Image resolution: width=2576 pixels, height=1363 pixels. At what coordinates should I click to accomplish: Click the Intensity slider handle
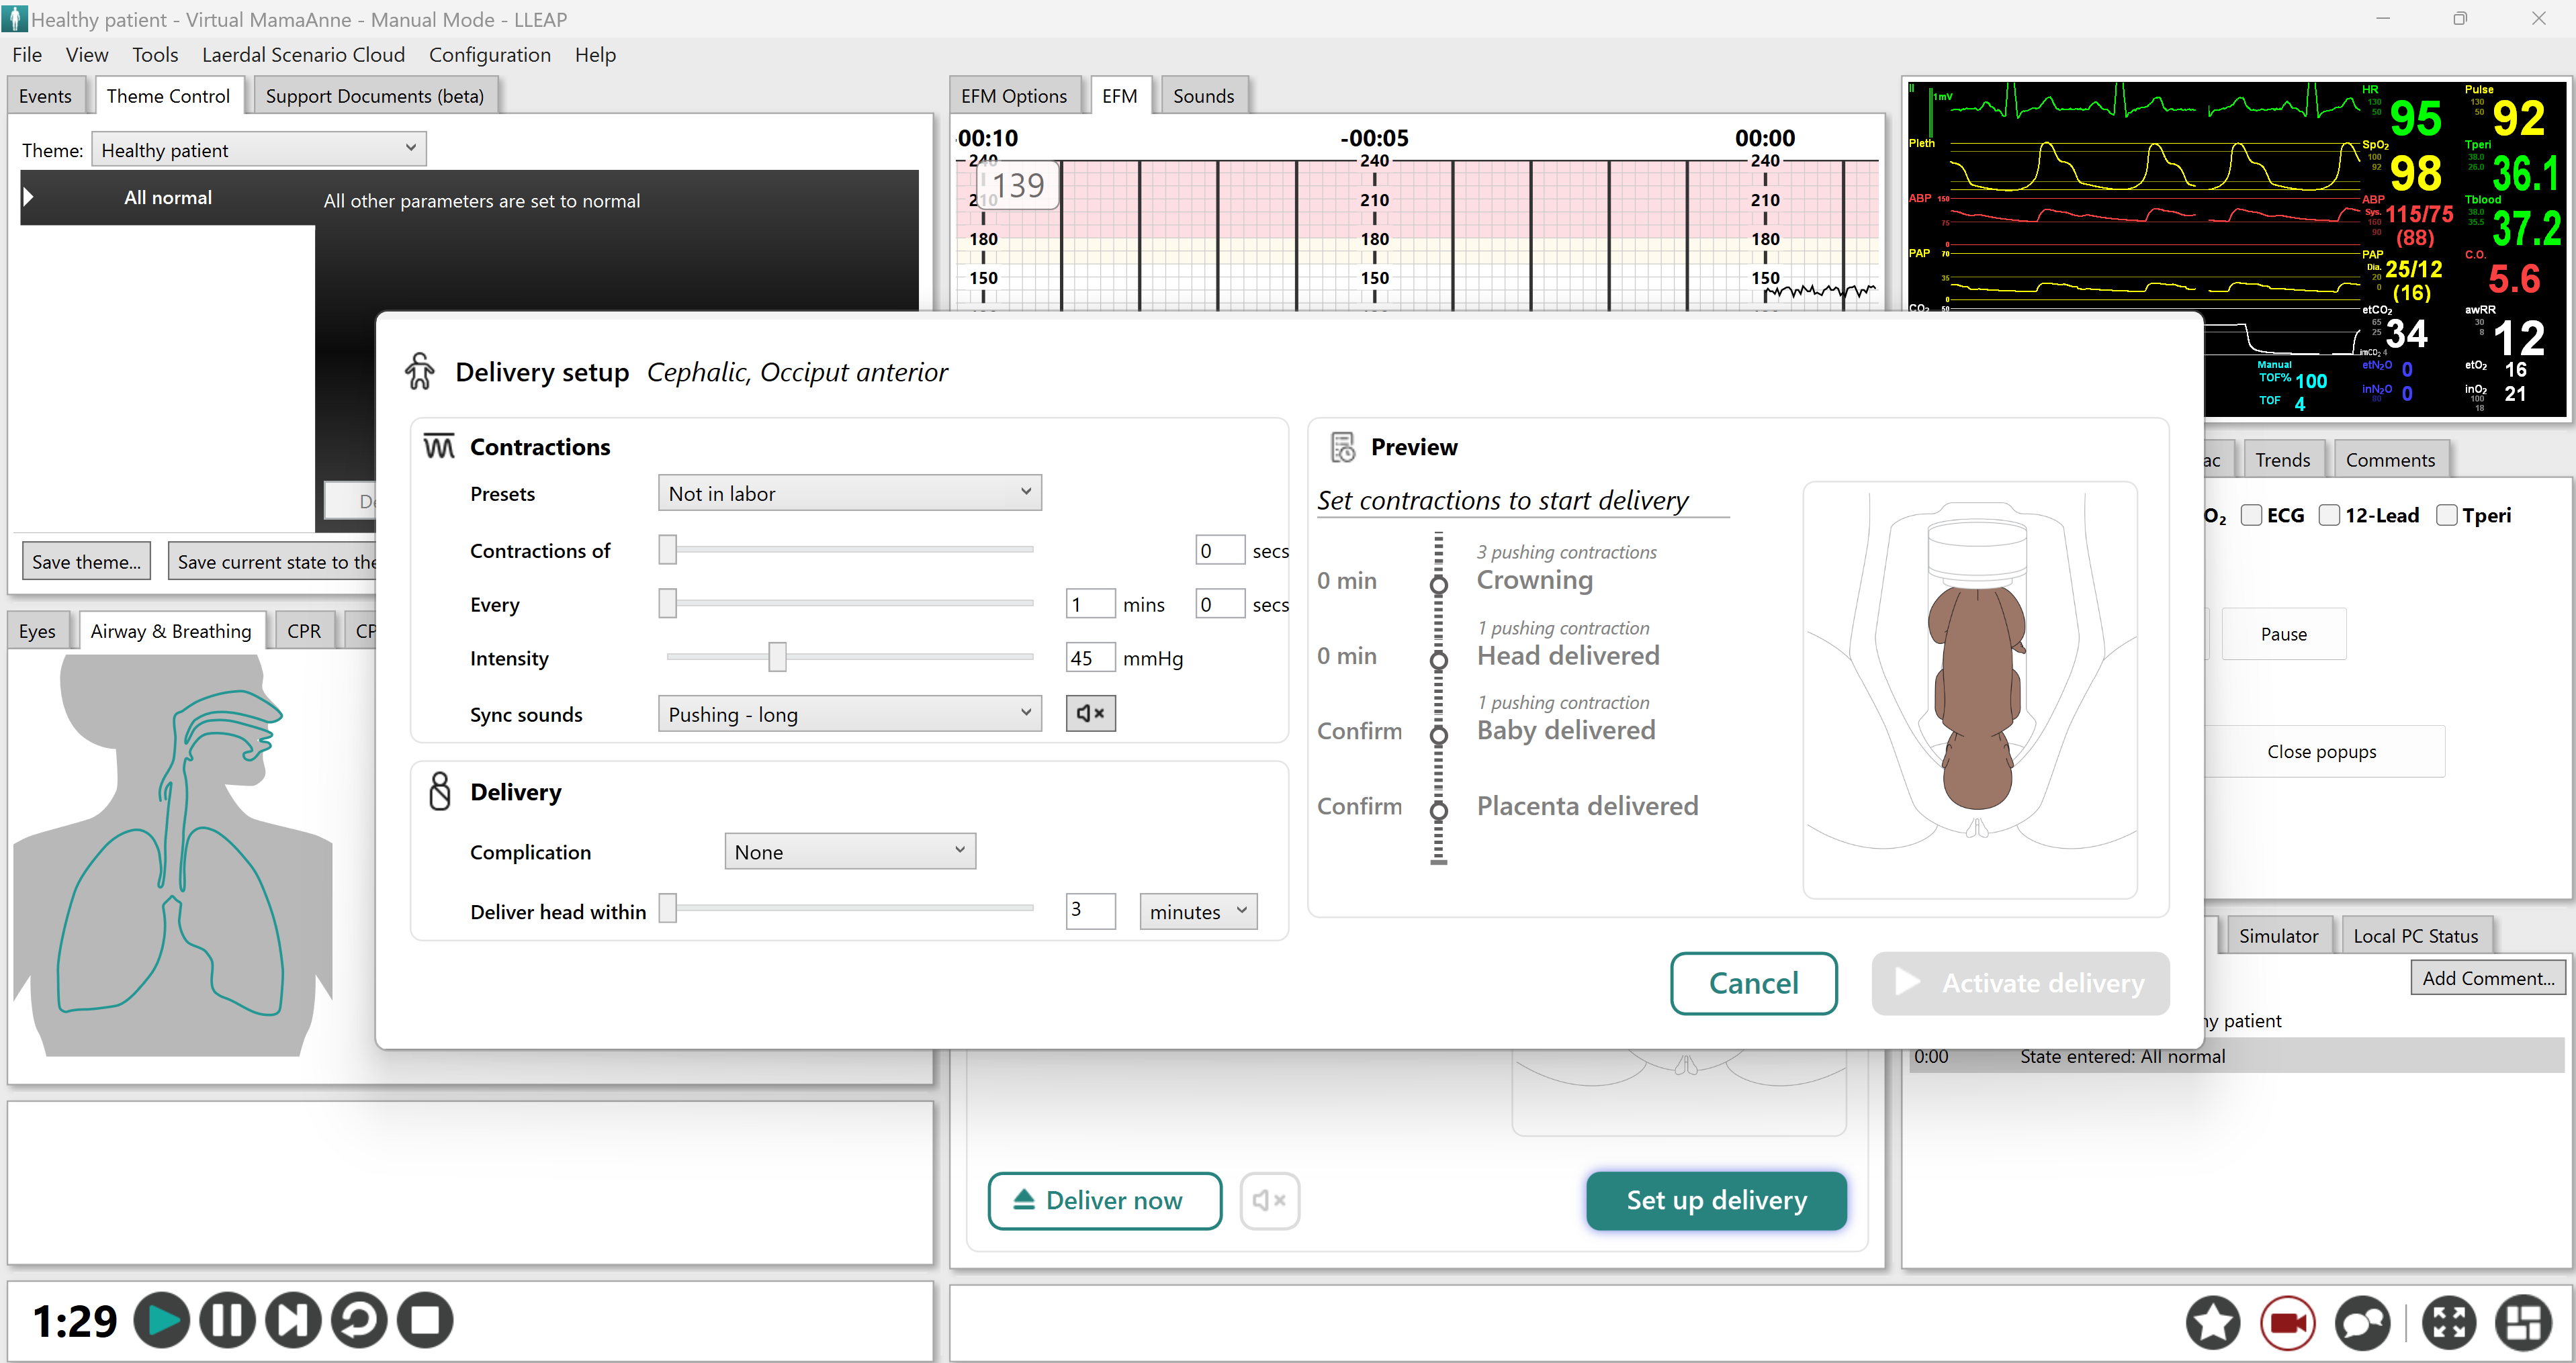coord(777,657)
